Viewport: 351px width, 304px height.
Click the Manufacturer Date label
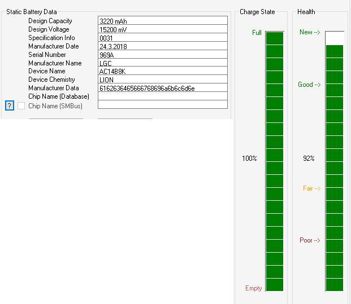(x=54, y=46)
